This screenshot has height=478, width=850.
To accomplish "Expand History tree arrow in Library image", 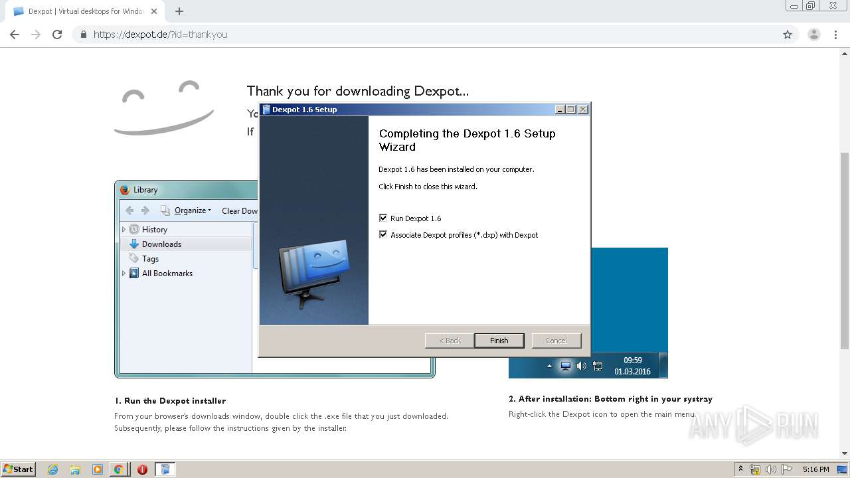I will [x=124, y=229].
